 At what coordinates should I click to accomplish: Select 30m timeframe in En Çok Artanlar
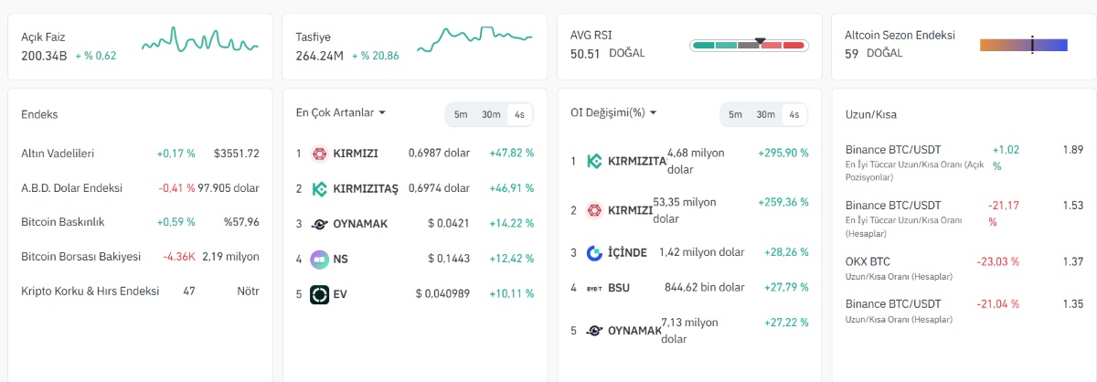(x=491, y=114)
